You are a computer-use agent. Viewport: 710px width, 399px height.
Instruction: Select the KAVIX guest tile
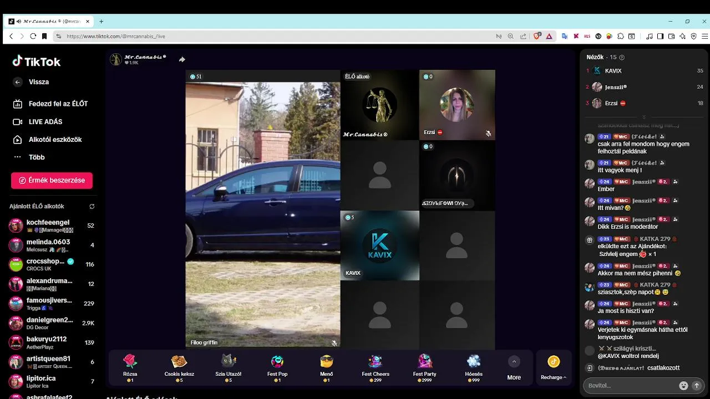379,245
